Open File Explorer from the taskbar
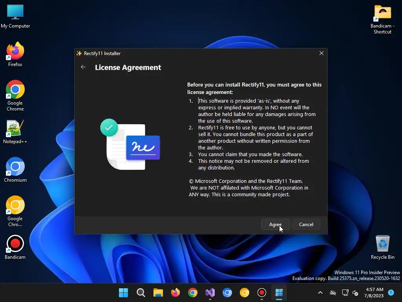 tap(158, 293)
